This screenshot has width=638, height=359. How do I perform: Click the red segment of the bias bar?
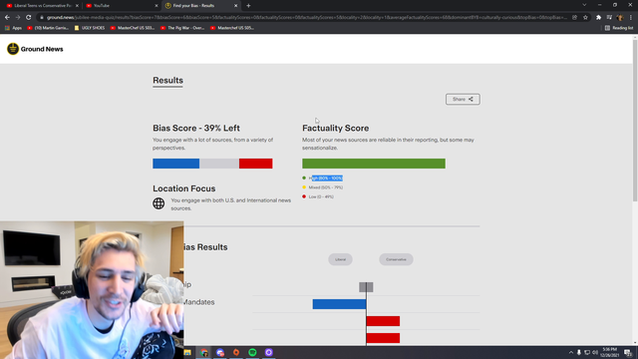(x=255, y=164)
